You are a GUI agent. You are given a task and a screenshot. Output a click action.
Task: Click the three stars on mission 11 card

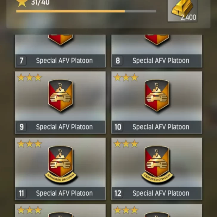pyautogui.click(x=30, y=144)
